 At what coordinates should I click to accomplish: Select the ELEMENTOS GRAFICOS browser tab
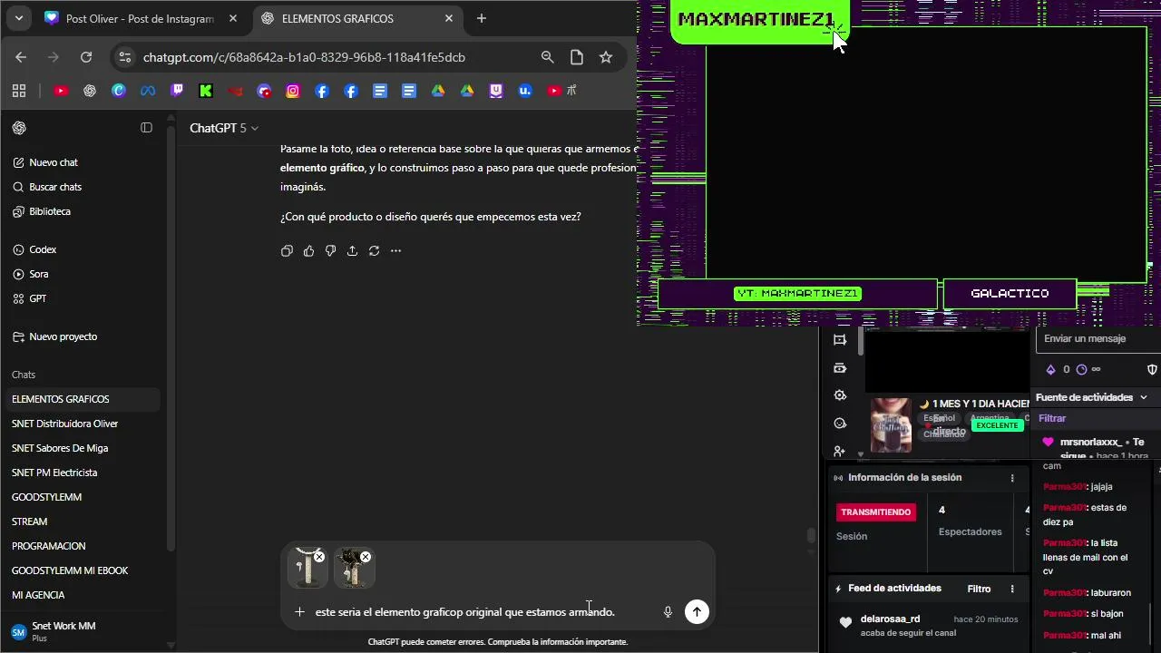pos(356,18)
